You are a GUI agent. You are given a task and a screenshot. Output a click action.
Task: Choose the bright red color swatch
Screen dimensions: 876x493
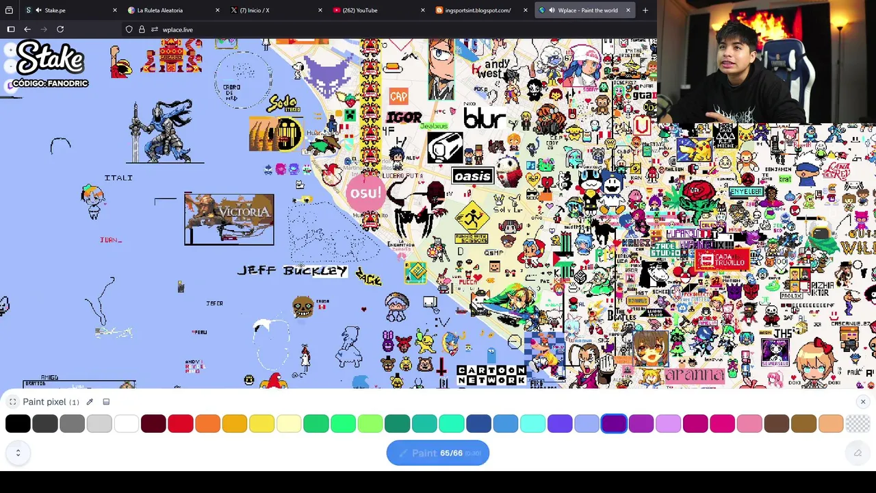(x=181, y=424)
